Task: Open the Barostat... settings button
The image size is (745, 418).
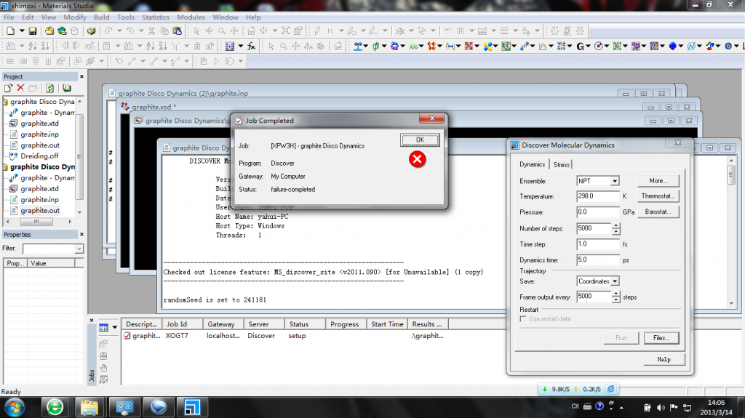Action: [658, 212]
